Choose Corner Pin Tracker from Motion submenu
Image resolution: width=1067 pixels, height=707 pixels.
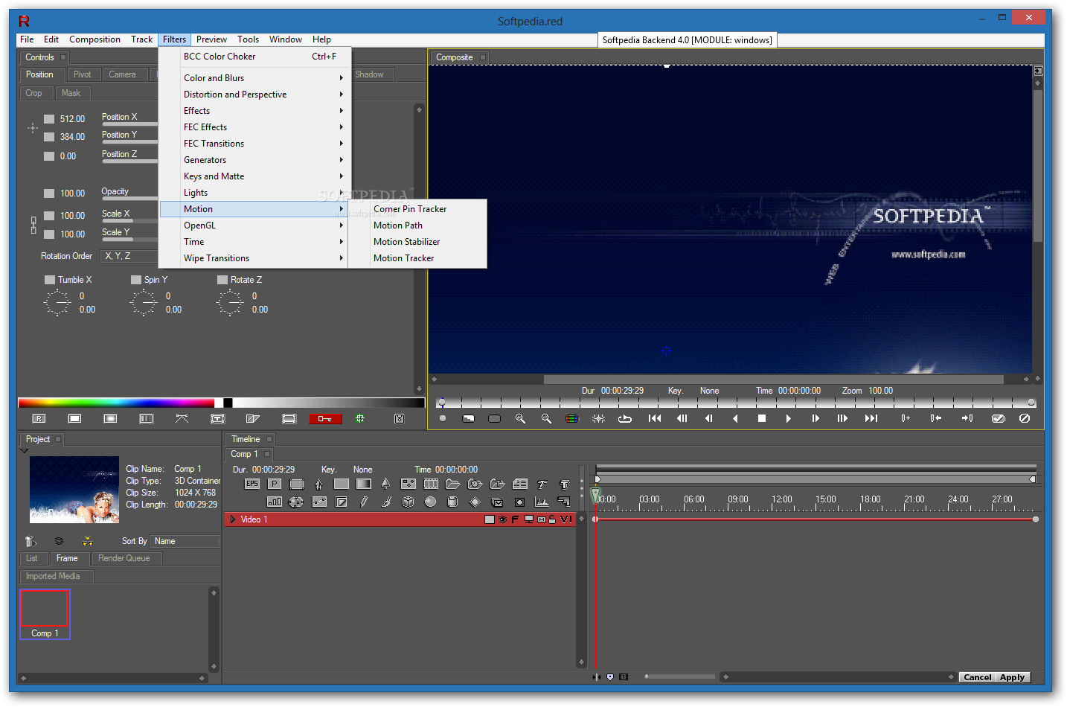(417, 209)
